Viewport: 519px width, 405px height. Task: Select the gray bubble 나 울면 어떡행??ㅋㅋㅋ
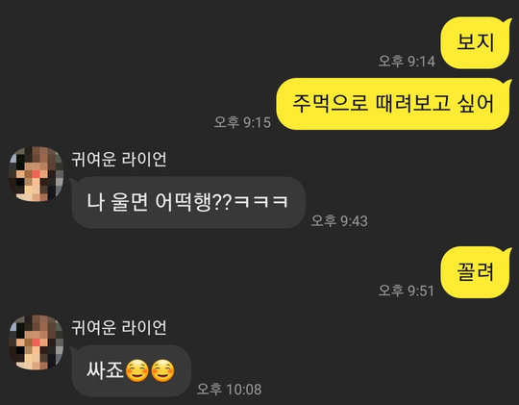[x=188, y=202]
